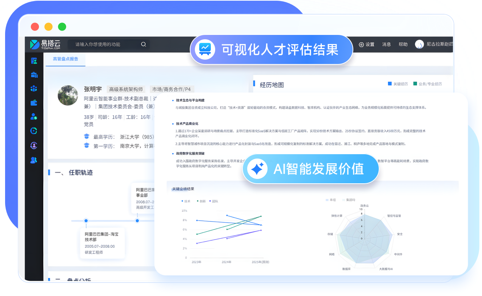Screen dimensions: 482x296
Task: Open the 消息 messages menu
Action: [386, 44]
